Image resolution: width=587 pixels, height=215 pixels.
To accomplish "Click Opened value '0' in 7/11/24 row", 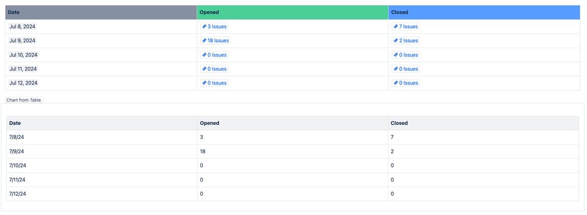I will [202, 180].
